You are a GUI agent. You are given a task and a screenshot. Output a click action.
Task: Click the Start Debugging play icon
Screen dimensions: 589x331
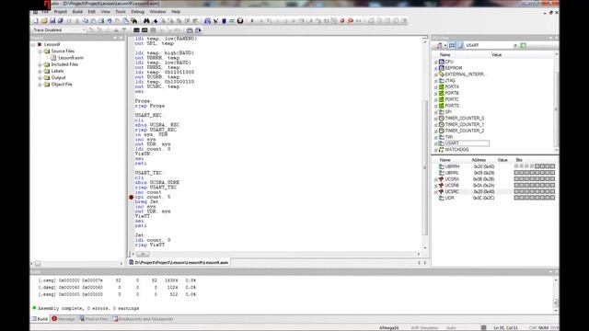[252, 20]
